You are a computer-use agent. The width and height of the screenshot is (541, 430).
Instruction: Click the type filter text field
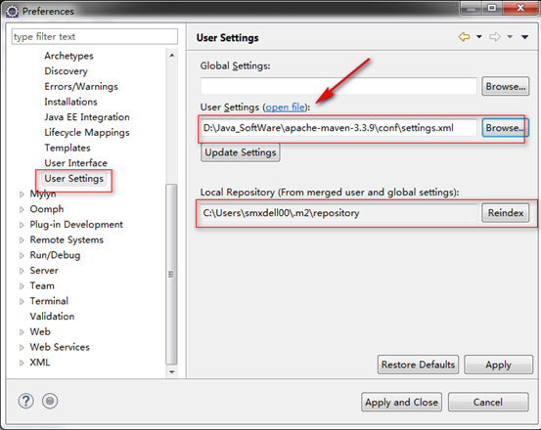coord(95,36)
